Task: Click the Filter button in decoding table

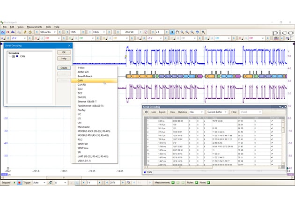Action: click(x=234, y=112)
